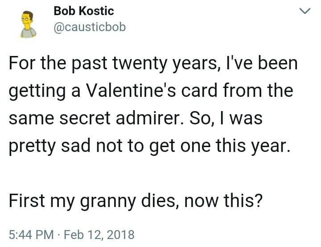
Task: Open the tweet options chevron menu
Action: [x=304, y=11]
